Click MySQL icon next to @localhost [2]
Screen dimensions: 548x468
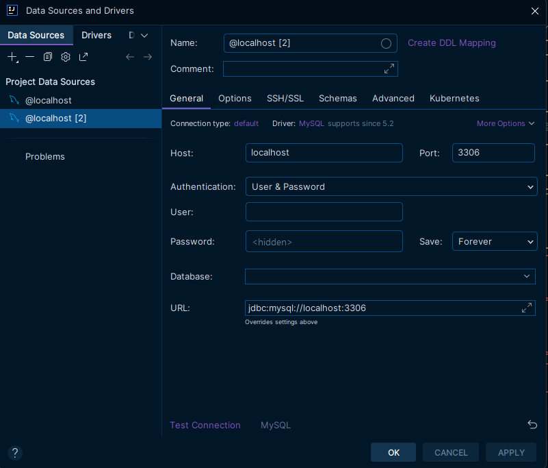coord(14,118)
